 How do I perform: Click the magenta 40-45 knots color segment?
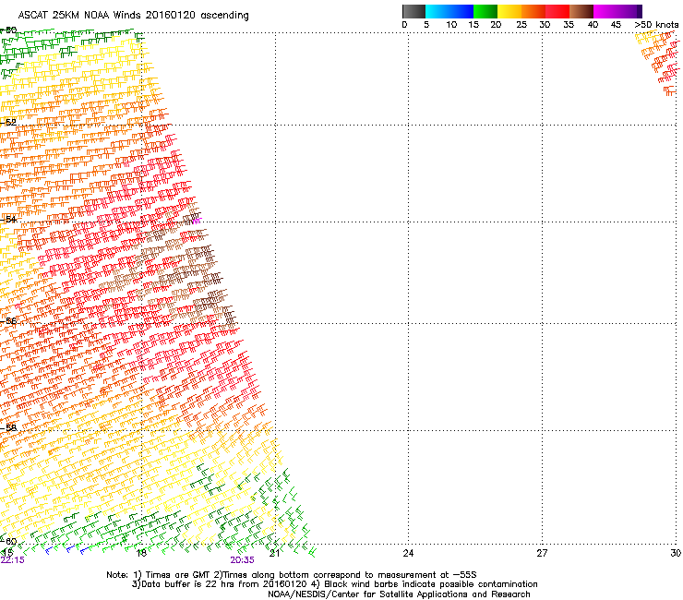[605, 11]
